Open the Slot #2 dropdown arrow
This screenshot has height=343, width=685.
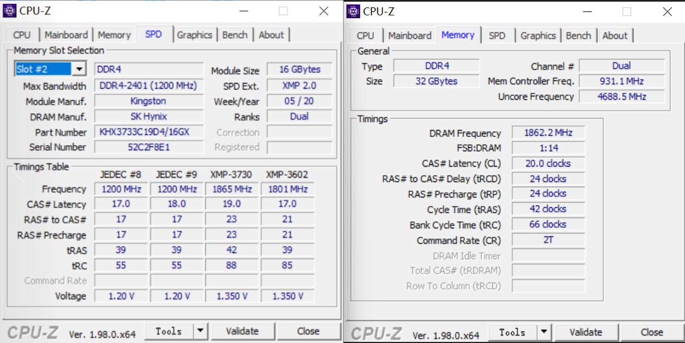tap(79, 69)
